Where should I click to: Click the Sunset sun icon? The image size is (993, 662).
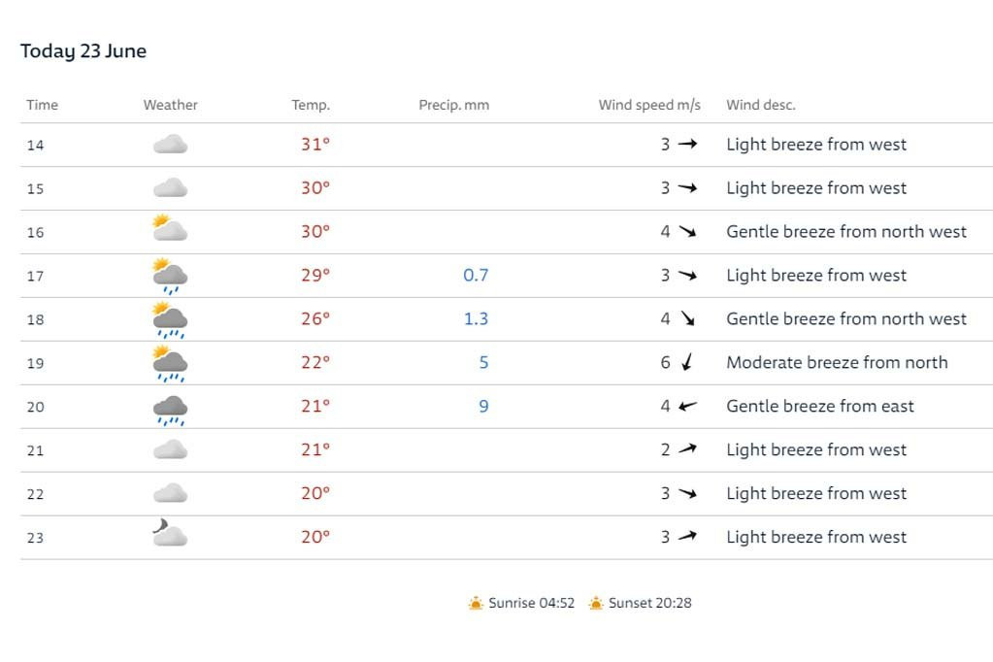coord(596,604)
